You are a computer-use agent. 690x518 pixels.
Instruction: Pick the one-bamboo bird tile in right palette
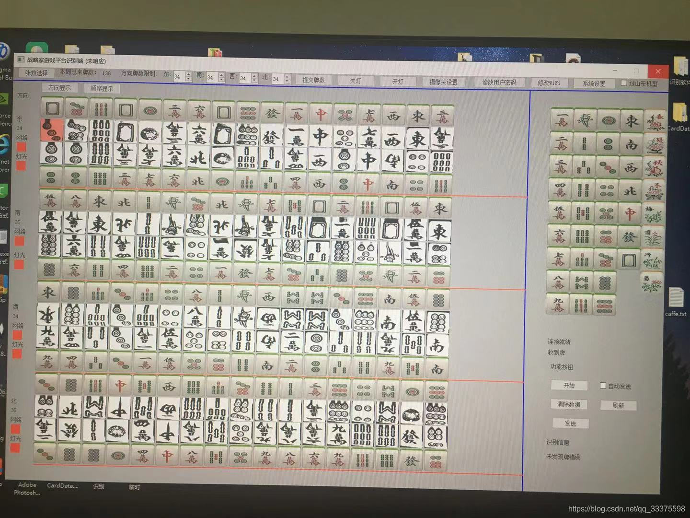[585, 119]
